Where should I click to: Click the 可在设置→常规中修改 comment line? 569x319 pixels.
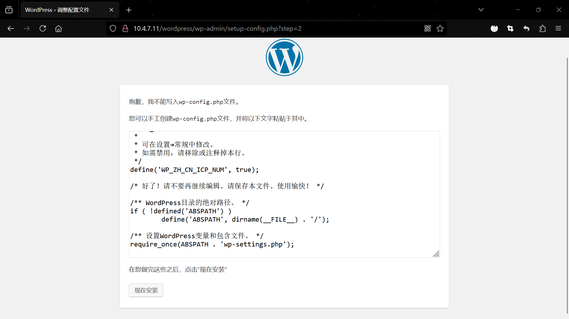pos(175,144)
